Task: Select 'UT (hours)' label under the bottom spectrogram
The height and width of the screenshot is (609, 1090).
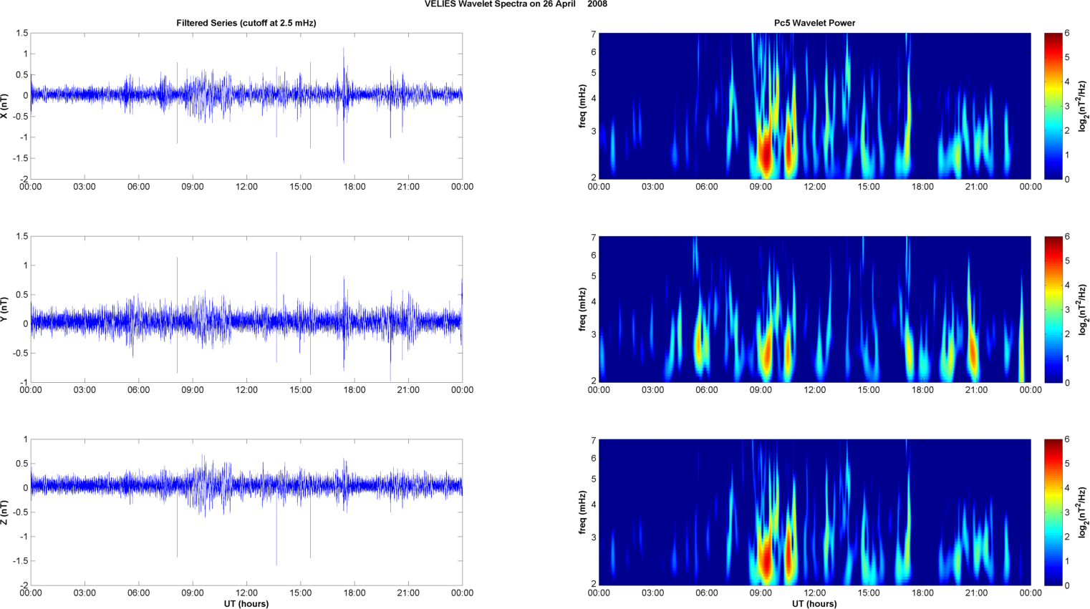Action: click(x=814, y=604)
